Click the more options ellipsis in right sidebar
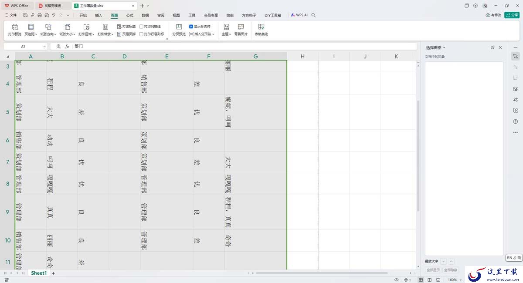Screen dimensions: 523x283 (515, 132)
